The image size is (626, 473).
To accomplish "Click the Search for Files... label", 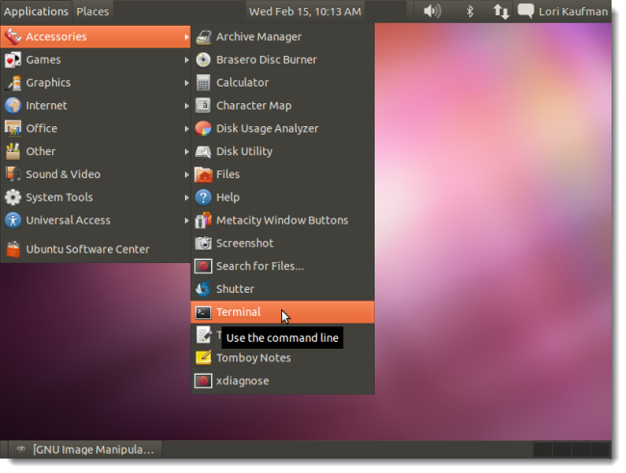I will tap(260, 266).
